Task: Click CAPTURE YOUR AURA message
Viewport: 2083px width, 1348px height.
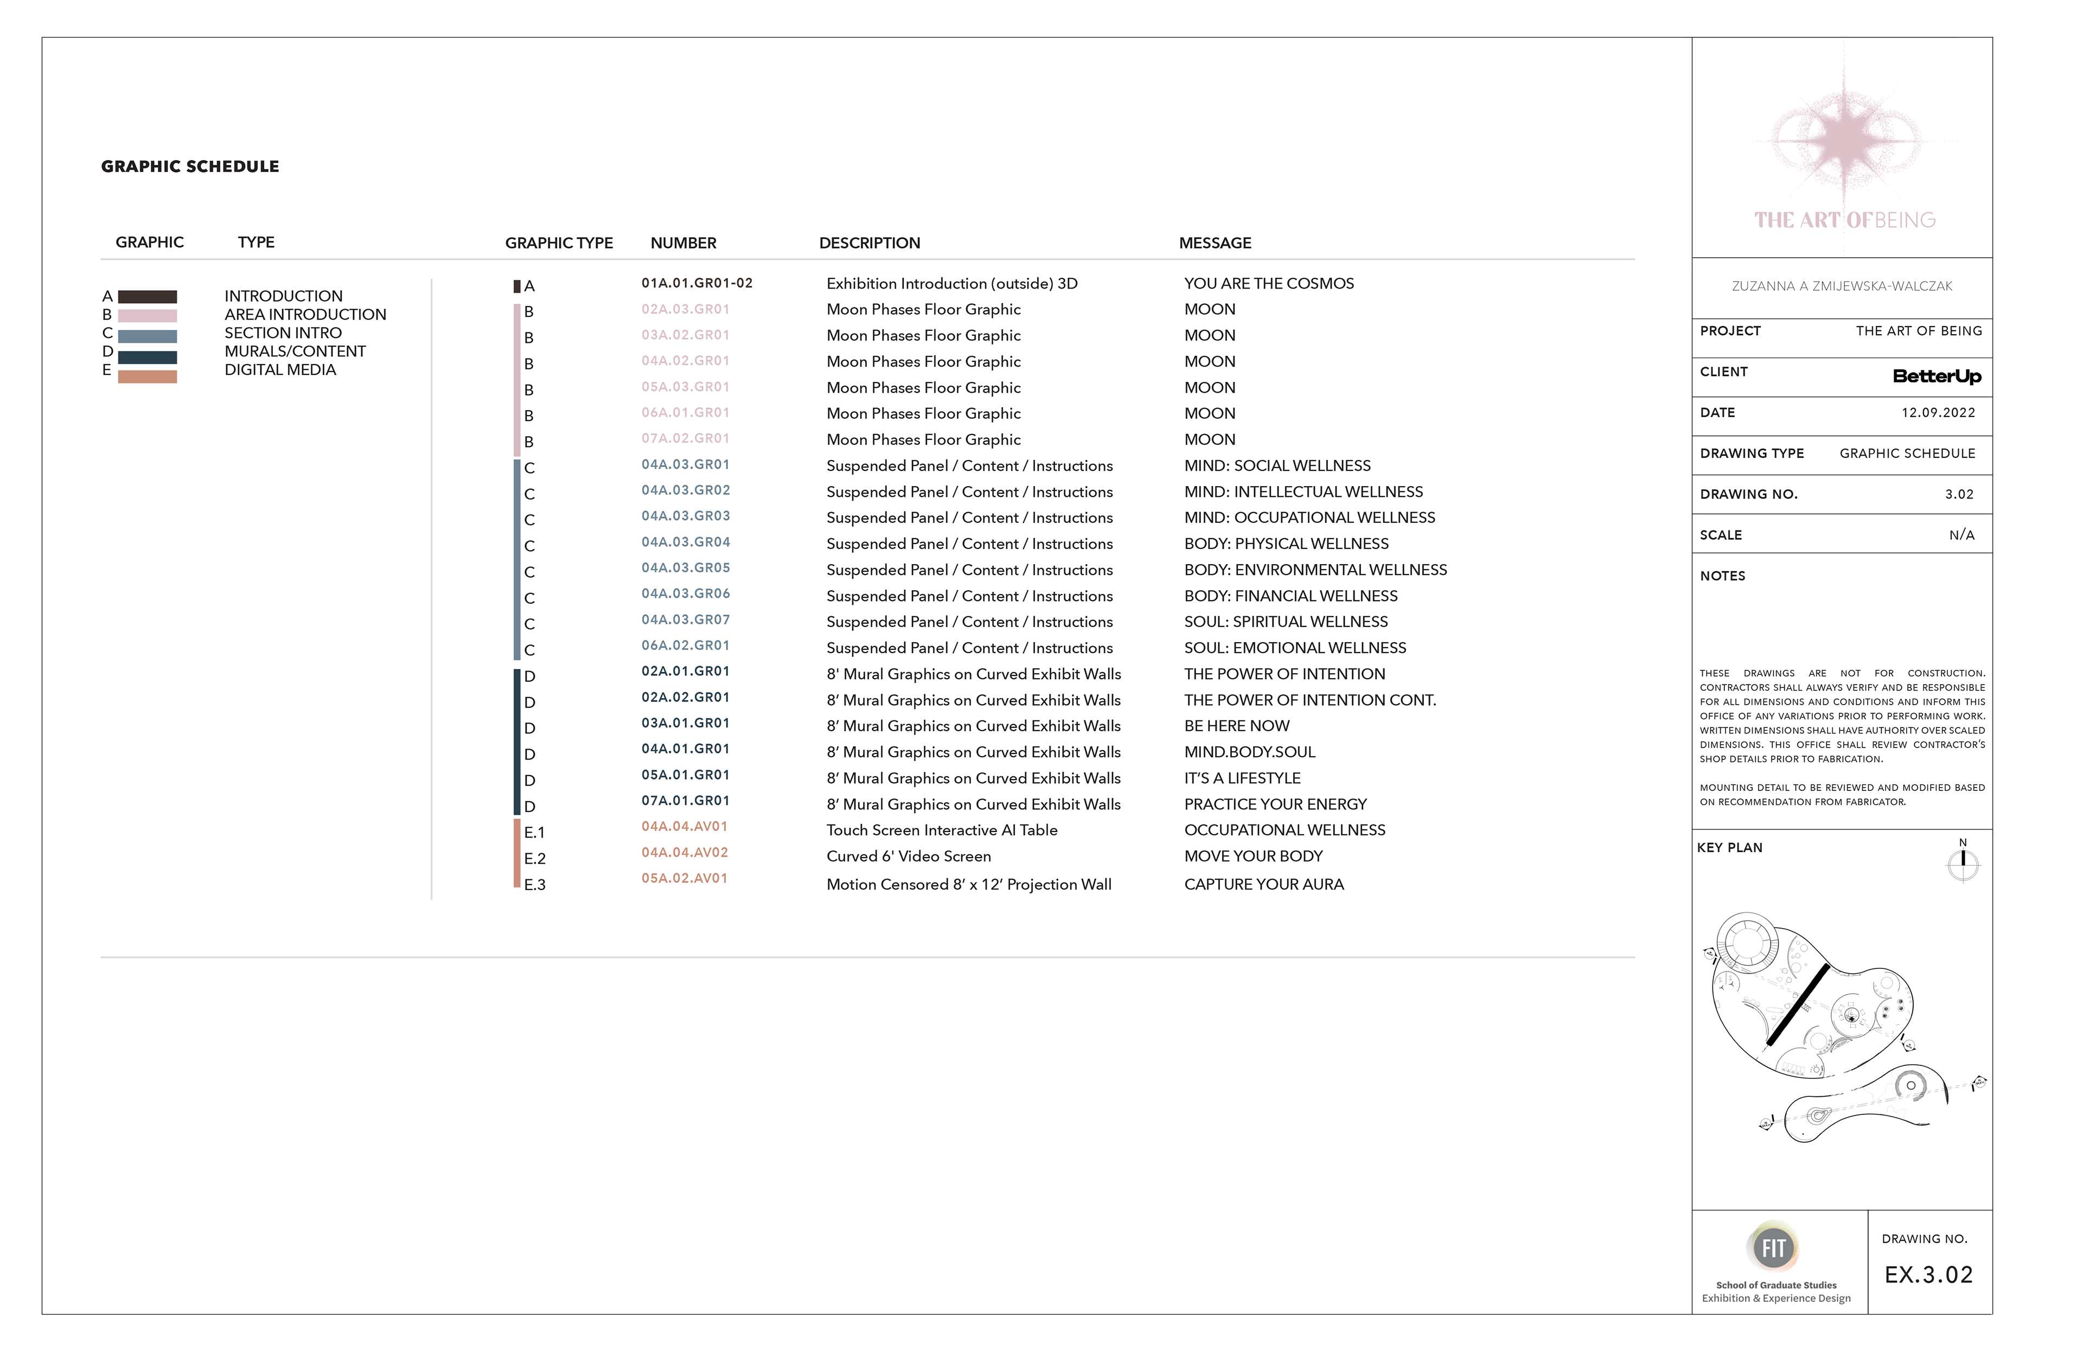Action: tap(1264, 884)
